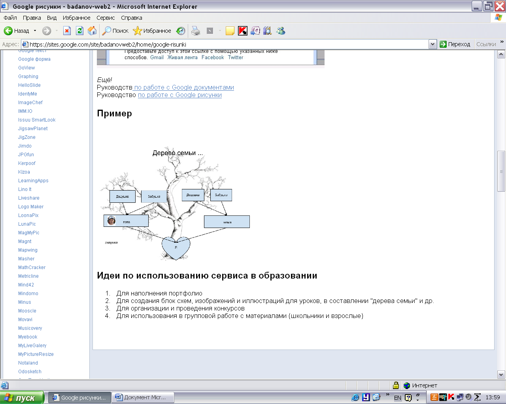506x404 pixels.
Task: Open MathCracker sidebar link
Action: [32, 267]
